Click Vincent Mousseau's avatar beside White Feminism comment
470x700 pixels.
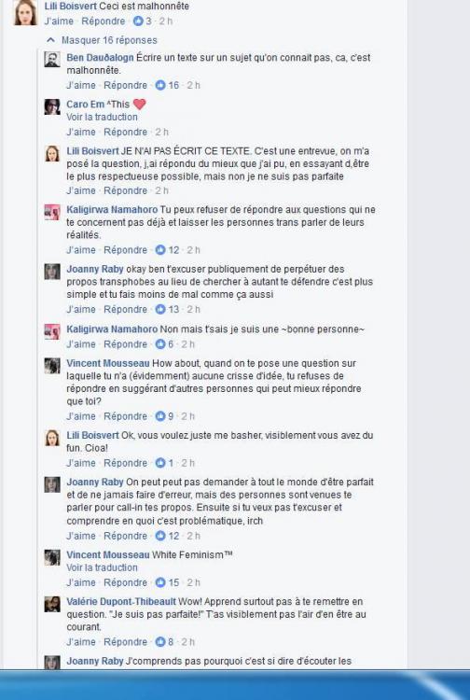click(x=52, y=557)
